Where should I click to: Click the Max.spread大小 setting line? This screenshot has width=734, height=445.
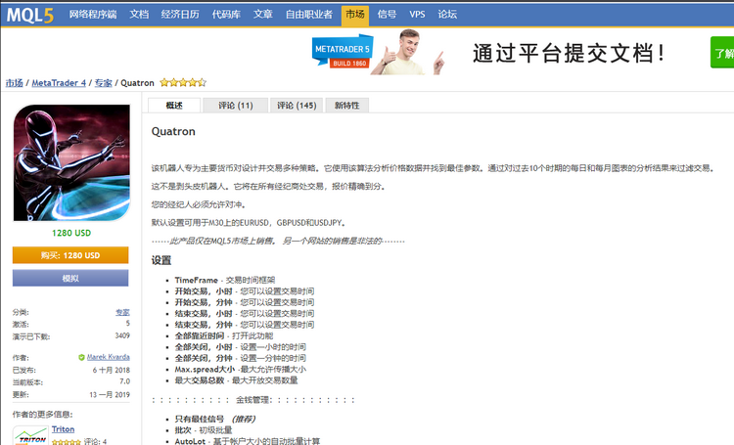(x=241, y=369)
